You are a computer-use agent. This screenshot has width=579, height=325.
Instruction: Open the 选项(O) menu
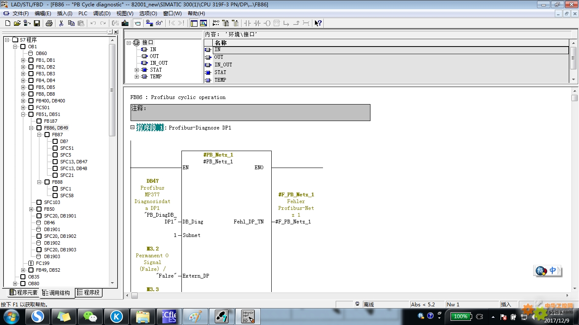pyautogui.click(x=148, y=14)
